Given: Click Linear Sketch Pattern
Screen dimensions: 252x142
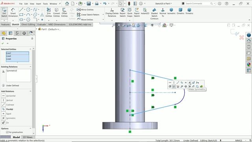Looking at the screenshot, I should (88, 15).
